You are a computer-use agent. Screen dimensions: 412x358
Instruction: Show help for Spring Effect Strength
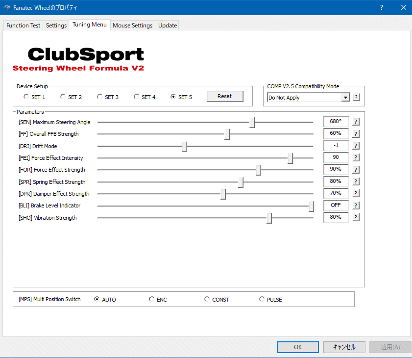(356, 181)
